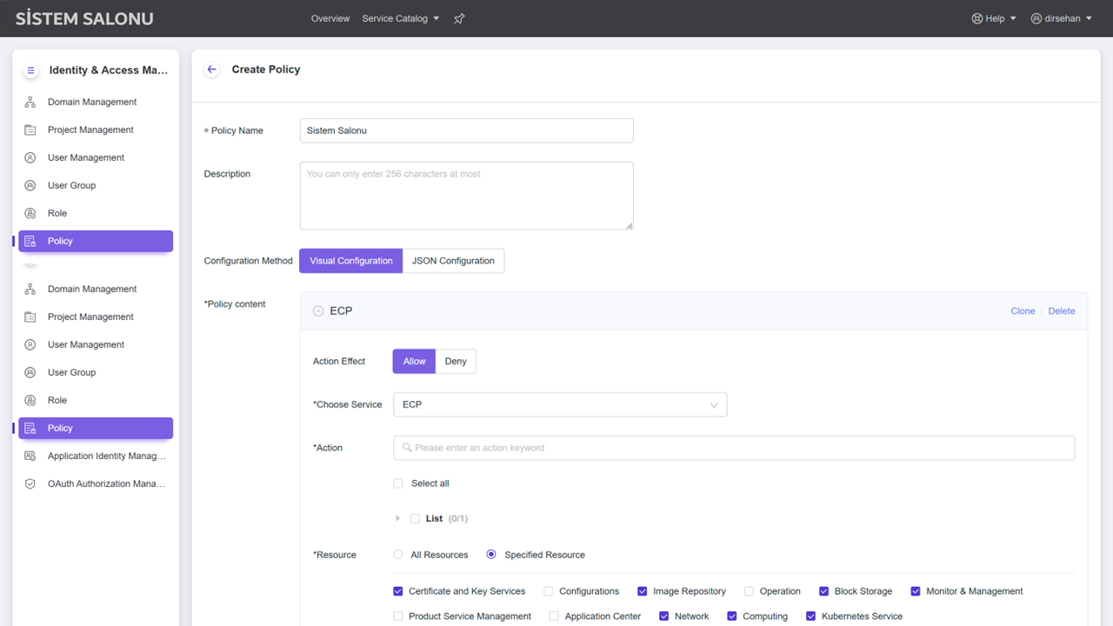Open the Help menu in the top bar

point(994,18)
